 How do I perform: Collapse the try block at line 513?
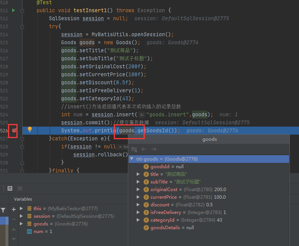point(22,27)
